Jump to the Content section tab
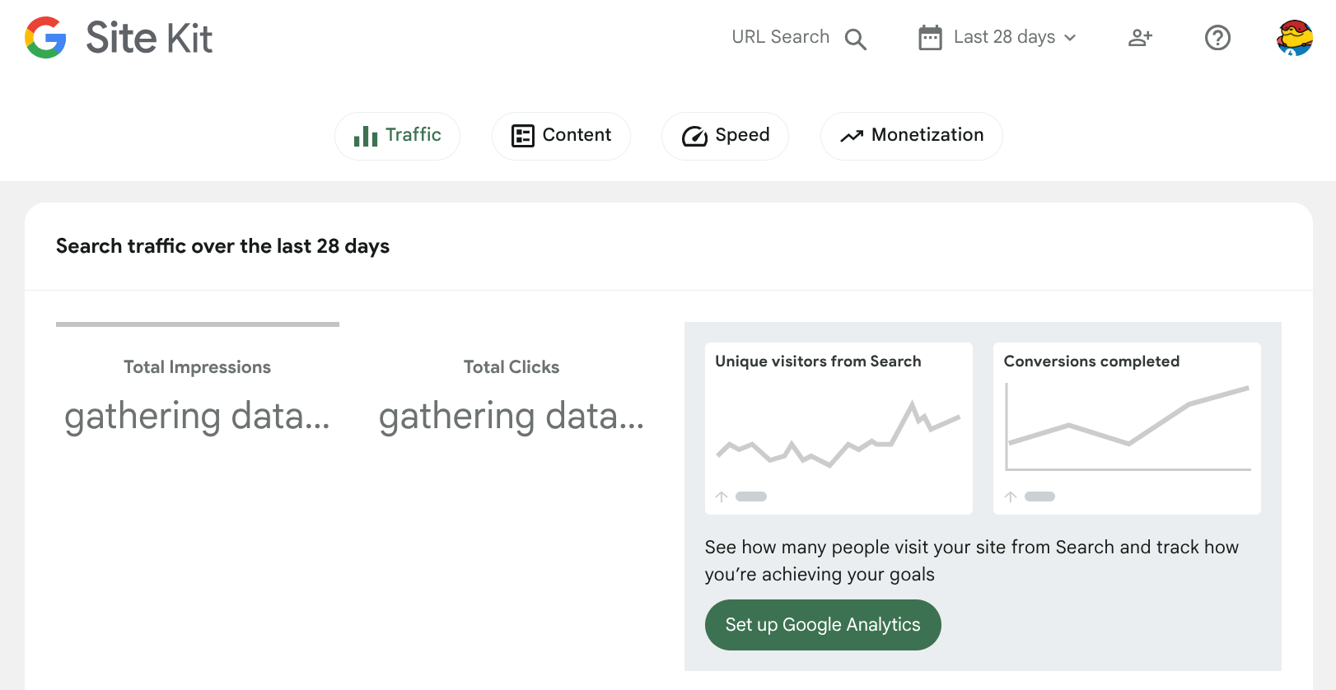Screen dimensions: 1336x690 point(561,136)
